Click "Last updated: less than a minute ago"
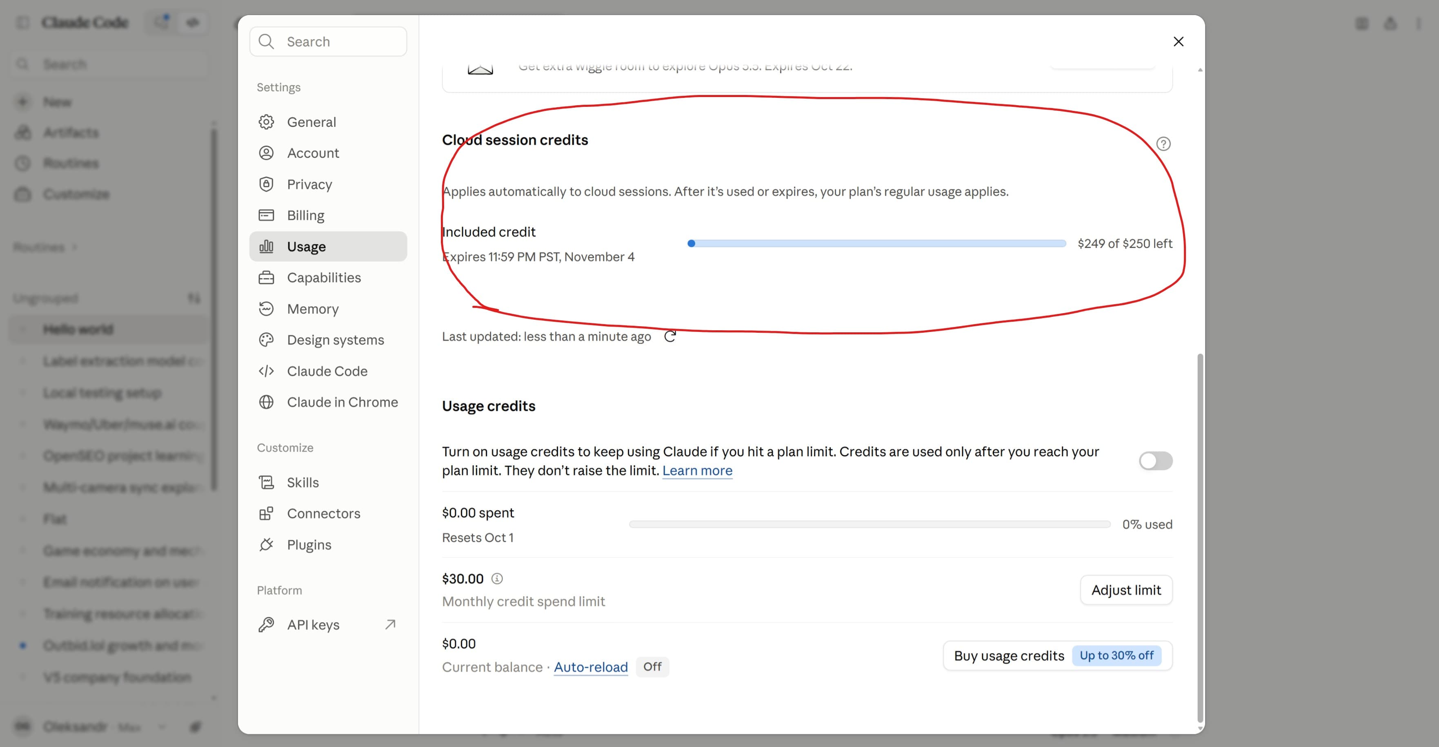The image size is (1439, 747). [546, 336]
